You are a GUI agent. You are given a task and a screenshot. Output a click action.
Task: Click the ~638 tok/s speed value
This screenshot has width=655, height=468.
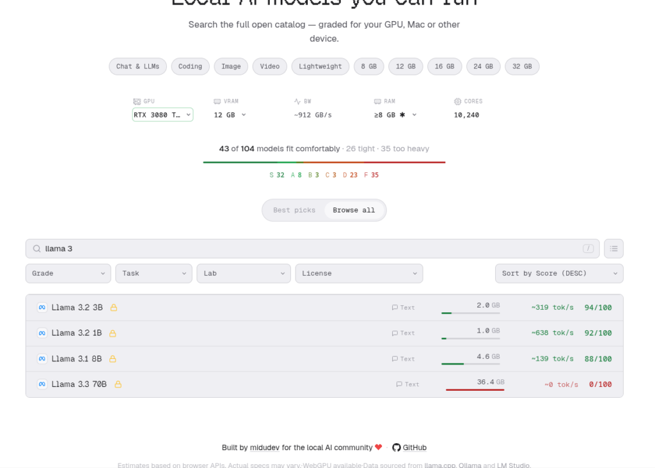coord(552,333)
